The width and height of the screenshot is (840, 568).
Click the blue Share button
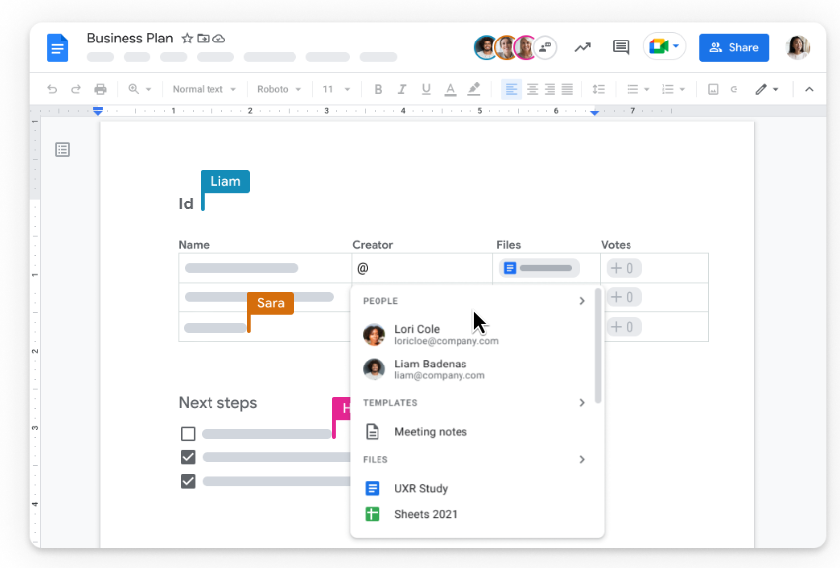click(733, 47)
